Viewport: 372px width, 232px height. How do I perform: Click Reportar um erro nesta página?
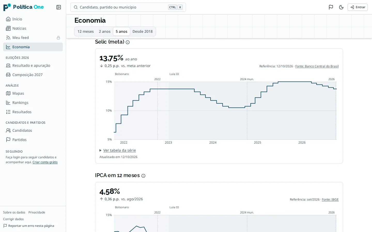click(x=29, y=226)
